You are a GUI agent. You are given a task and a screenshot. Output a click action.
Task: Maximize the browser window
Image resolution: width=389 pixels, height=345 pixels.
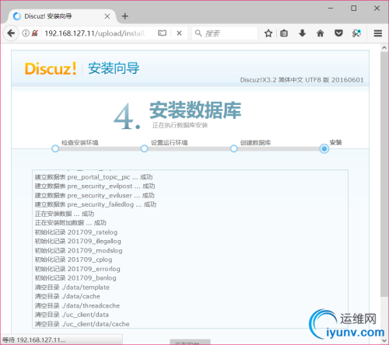(354, 9)
